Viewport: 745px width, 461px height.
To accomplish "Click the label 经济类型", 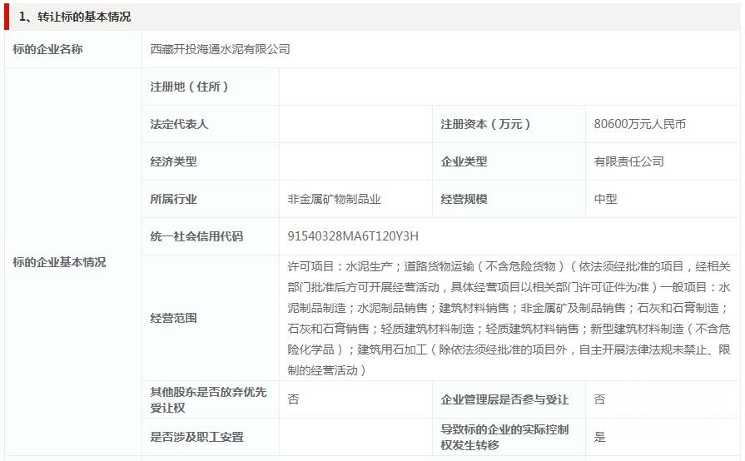I will [x=173, y=162].
